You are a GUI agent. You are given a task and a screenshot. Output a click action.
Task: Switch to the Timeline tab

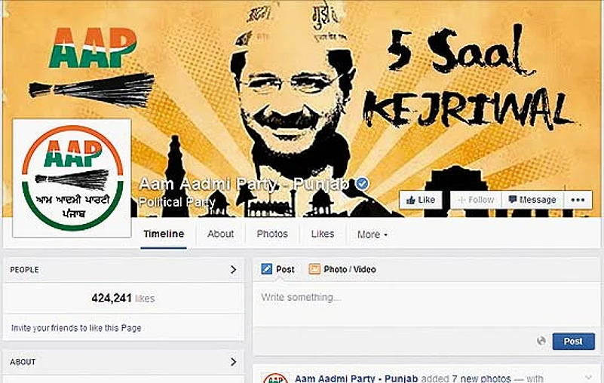[x=164, y=234]
